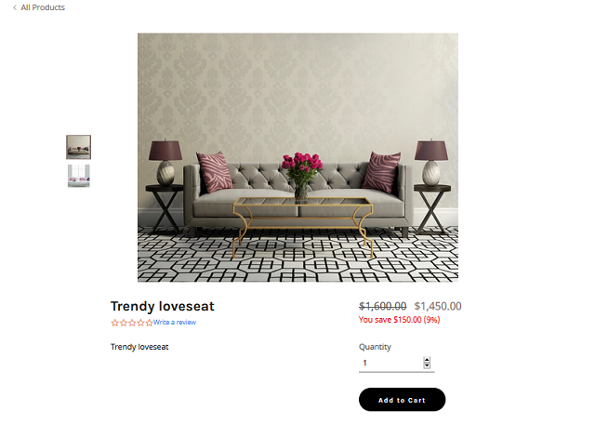Rate two stars for the product
Screen dimensions: 595x437
point(124,323)
